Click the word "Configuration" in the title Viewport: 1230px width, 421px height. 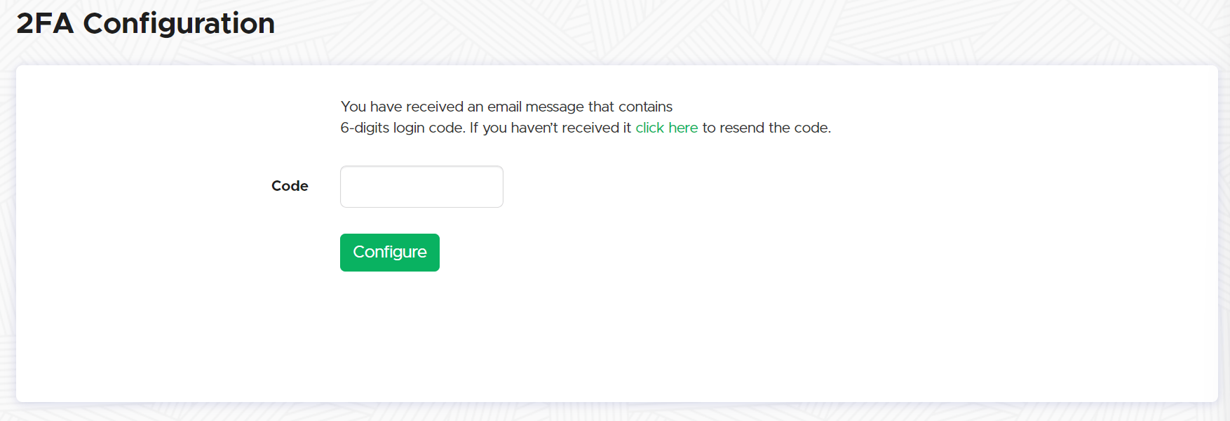point(179,24)
